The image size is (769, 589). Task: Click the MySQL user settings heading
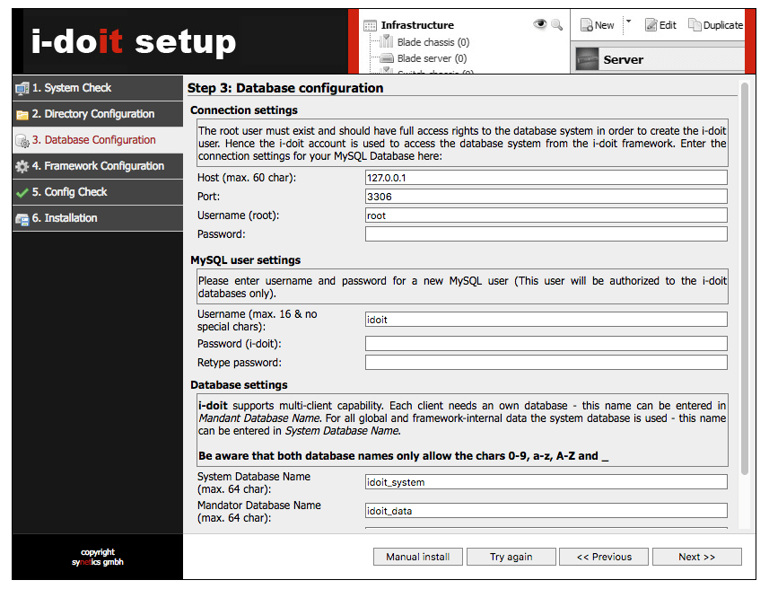point(245,260)
